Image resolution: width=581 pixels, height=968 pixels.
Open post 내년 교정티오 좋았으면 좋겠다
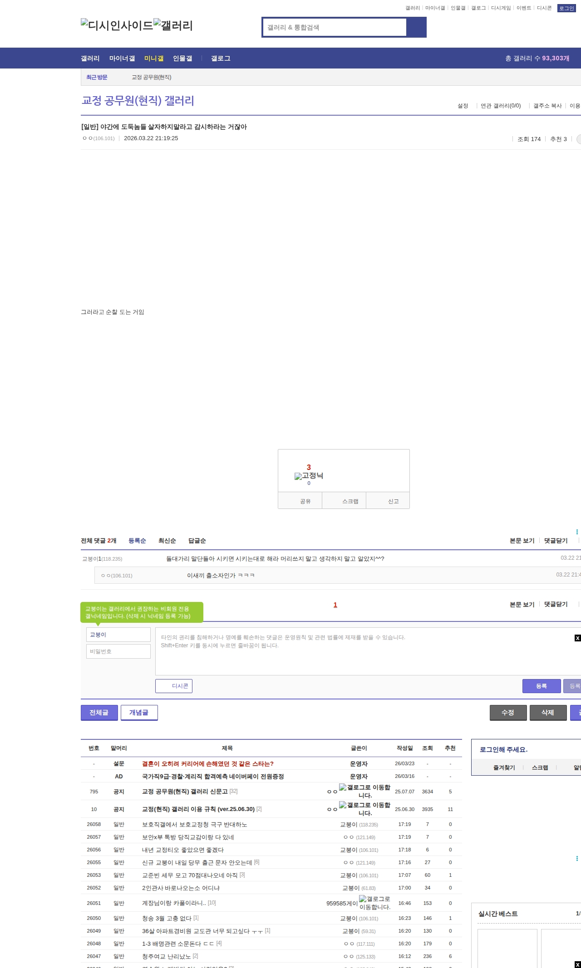183,850
